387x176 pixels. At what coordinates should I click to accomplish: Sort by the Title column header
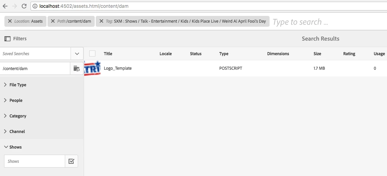coord(108,54)
